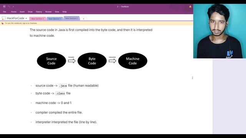The width and height of the screenshot is (246, 138).
Task: Click the paragraph starting 'The source code in Java'
Action: [91, 33]
